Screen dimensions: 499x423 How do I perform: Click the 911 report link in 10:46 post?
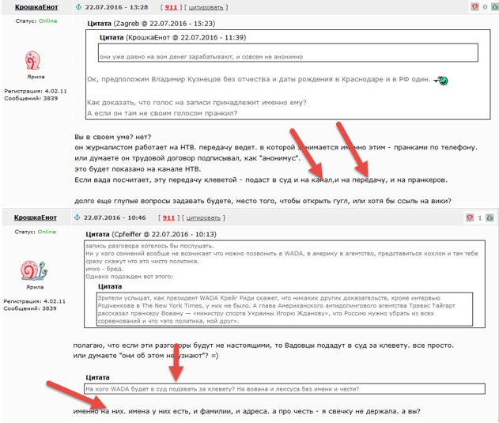[168, 217]
